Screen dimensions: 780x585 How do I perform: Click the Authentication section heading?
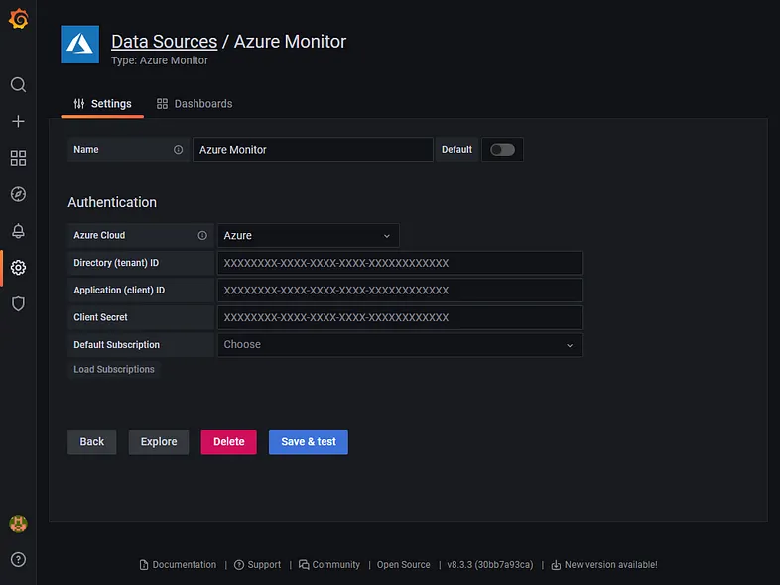click(112, 202)
